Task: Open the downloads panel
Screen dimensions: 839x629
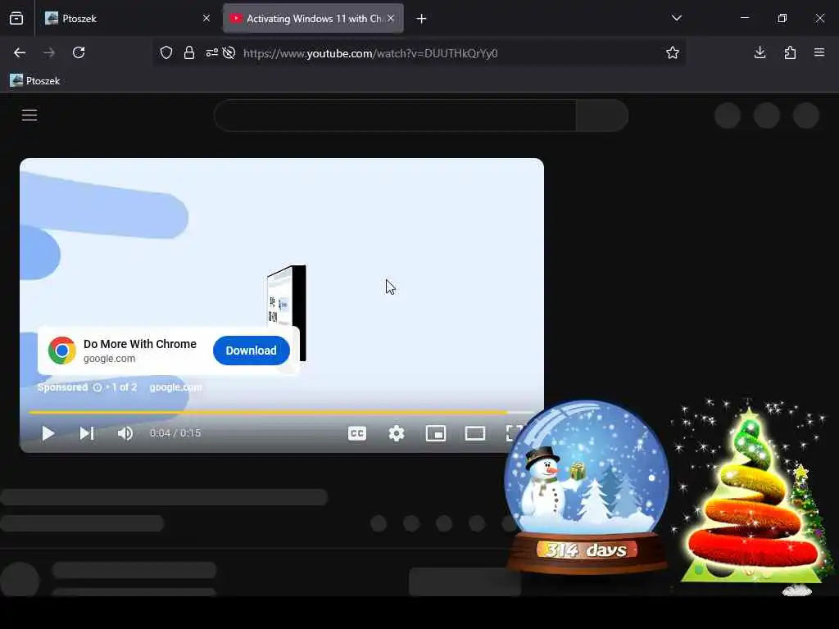Action: coord(760,52)
